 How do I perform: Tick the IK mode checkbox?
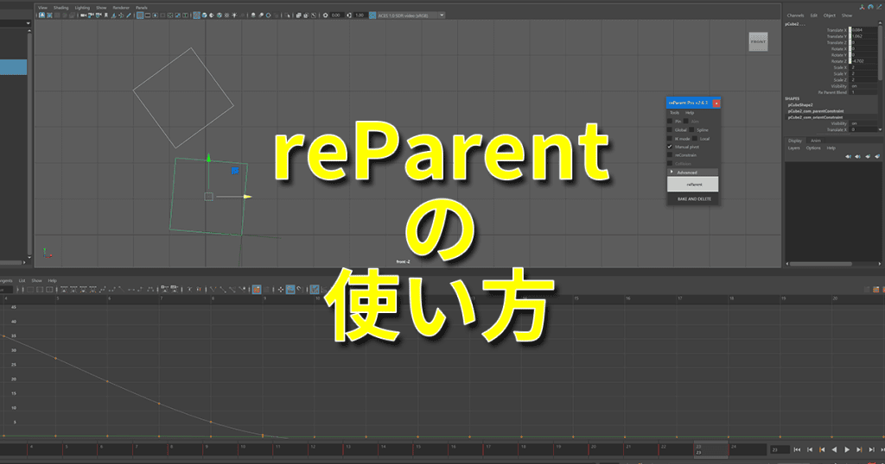(670, 138)
